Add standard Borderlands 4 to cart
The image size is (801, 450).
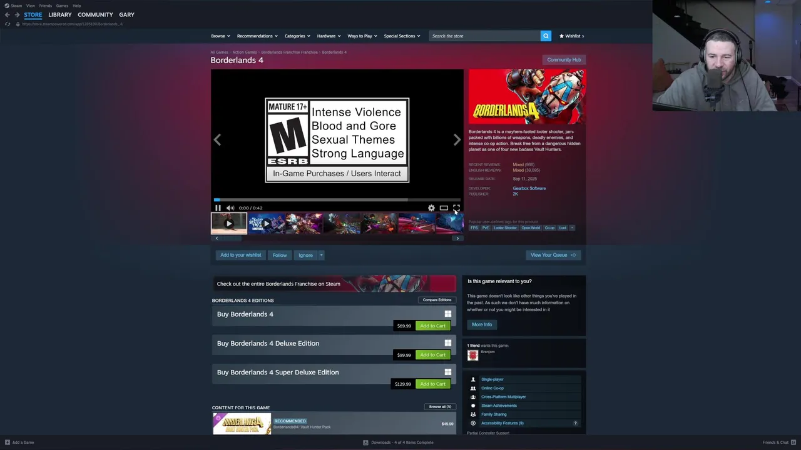tap(432, 326)
